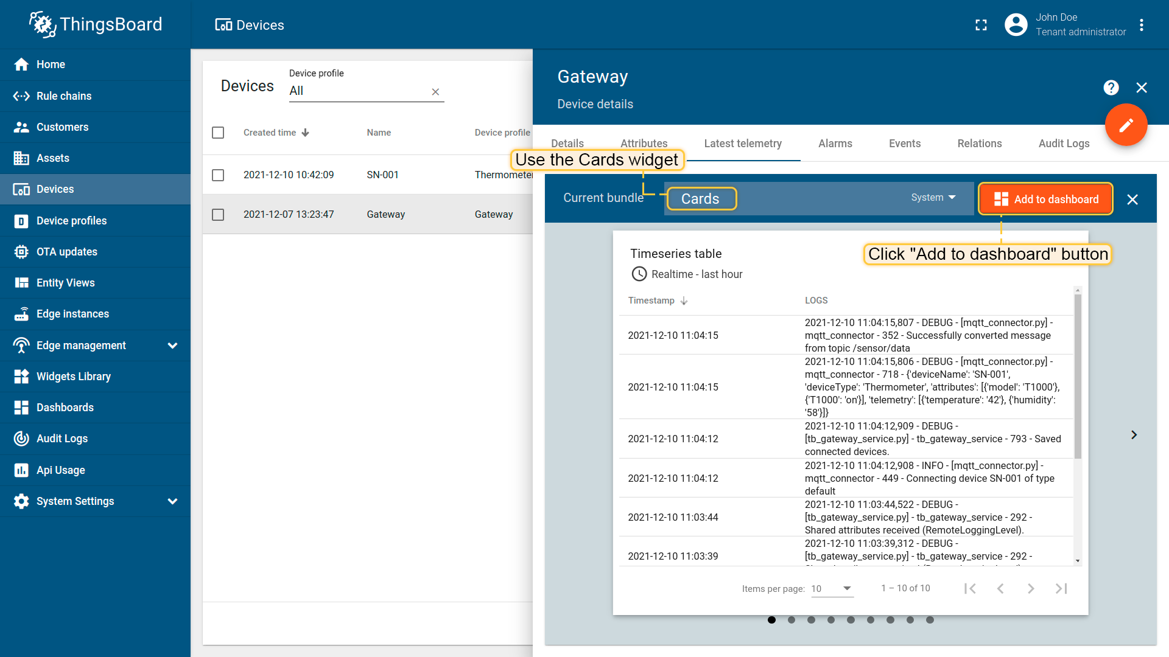Open Entity Views page

(x=95, y=283)
